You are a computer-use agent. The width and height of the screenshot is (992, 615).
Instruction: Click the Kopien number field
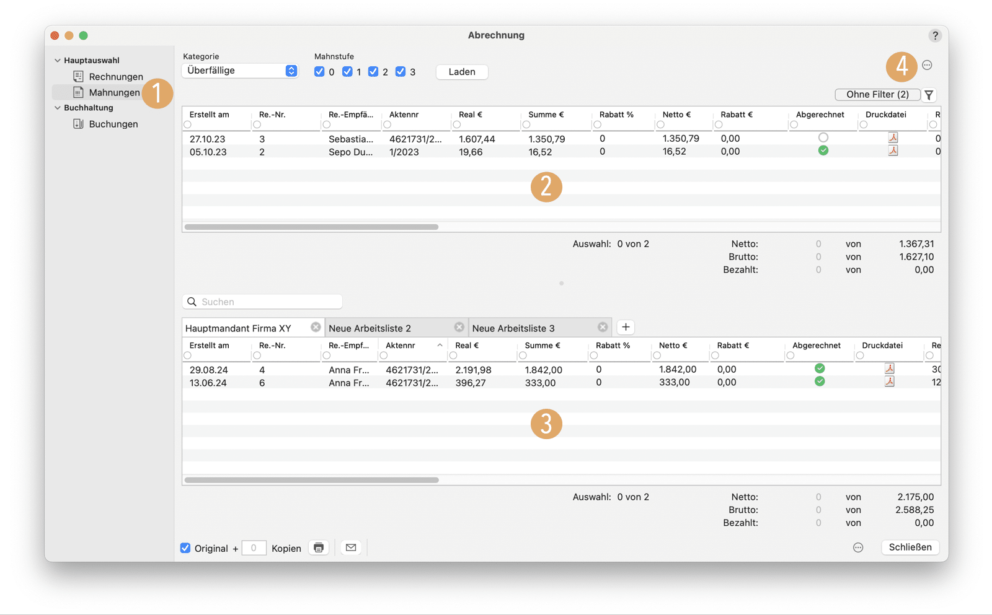(254, 548)
